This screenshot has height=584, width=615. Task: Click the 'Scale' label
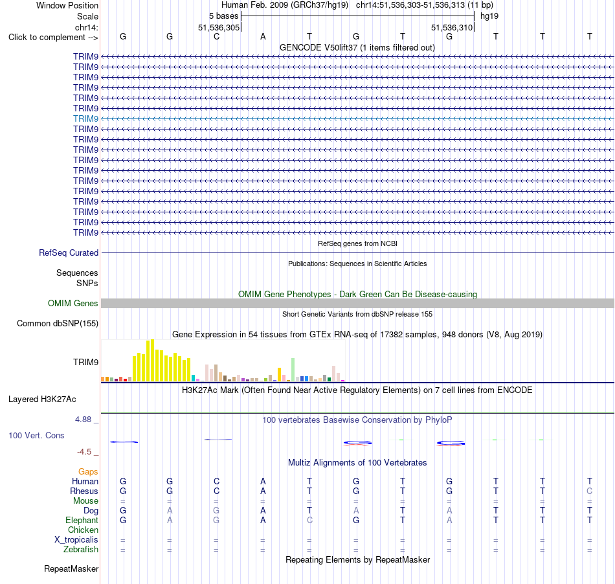[x=87, y=16]
